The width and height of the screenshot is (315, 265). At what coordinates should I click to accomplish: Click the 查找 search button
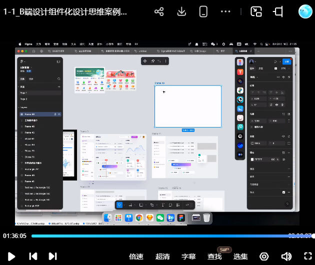(x=214, y=256)
